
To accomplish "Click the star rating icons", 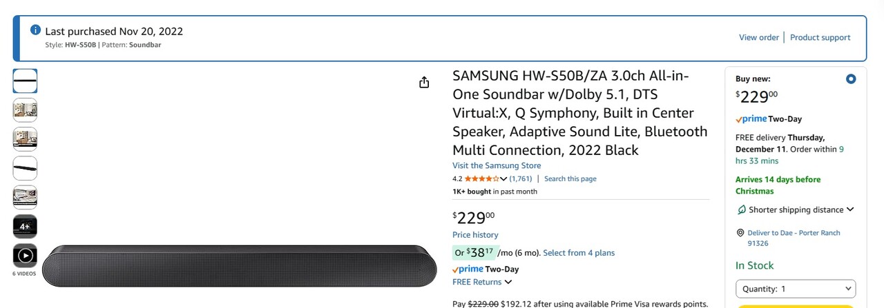I will click(x=481, y=178).
